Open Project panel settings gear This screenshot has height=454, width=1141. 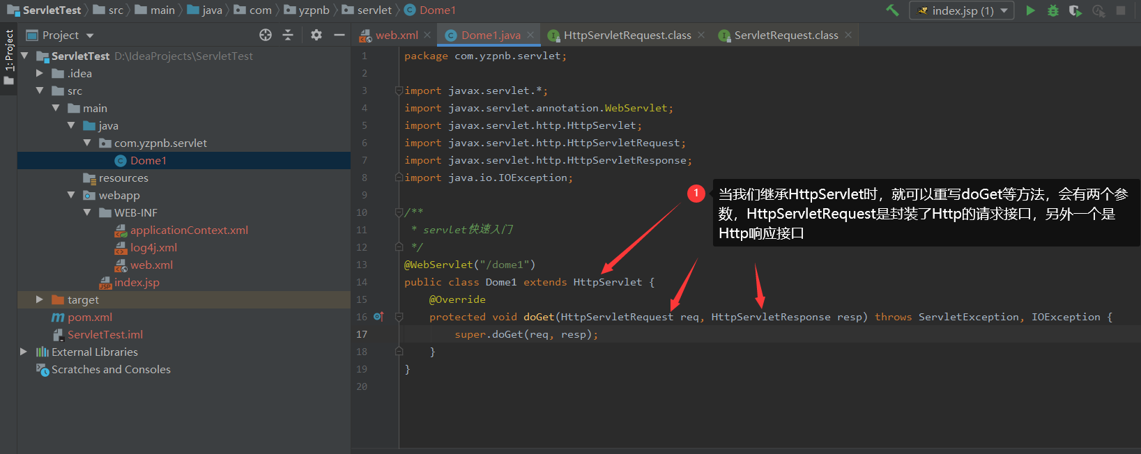[x=316, y=35]
